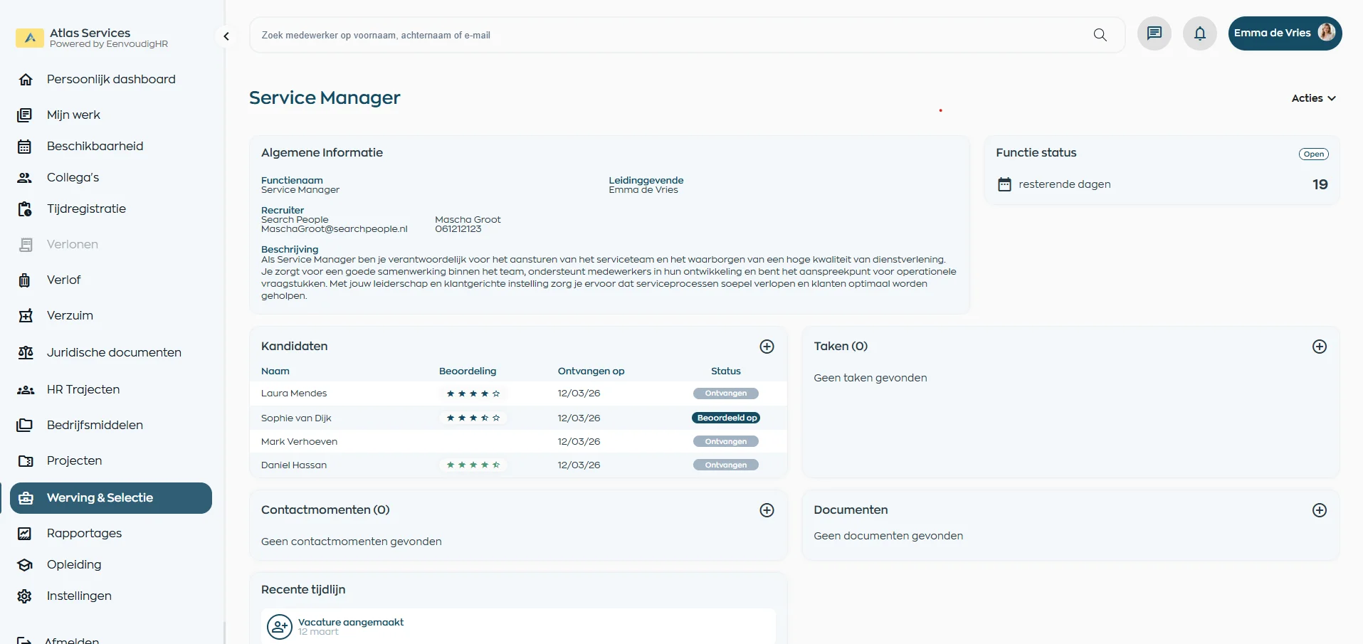
Task: Open Persoonlijk dashboard from the sidebar
Action: pyautogui.click(x=110, y=79)
